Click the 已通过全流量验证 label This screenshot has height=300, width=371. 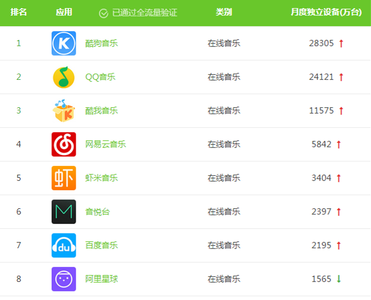click(144, 12)
